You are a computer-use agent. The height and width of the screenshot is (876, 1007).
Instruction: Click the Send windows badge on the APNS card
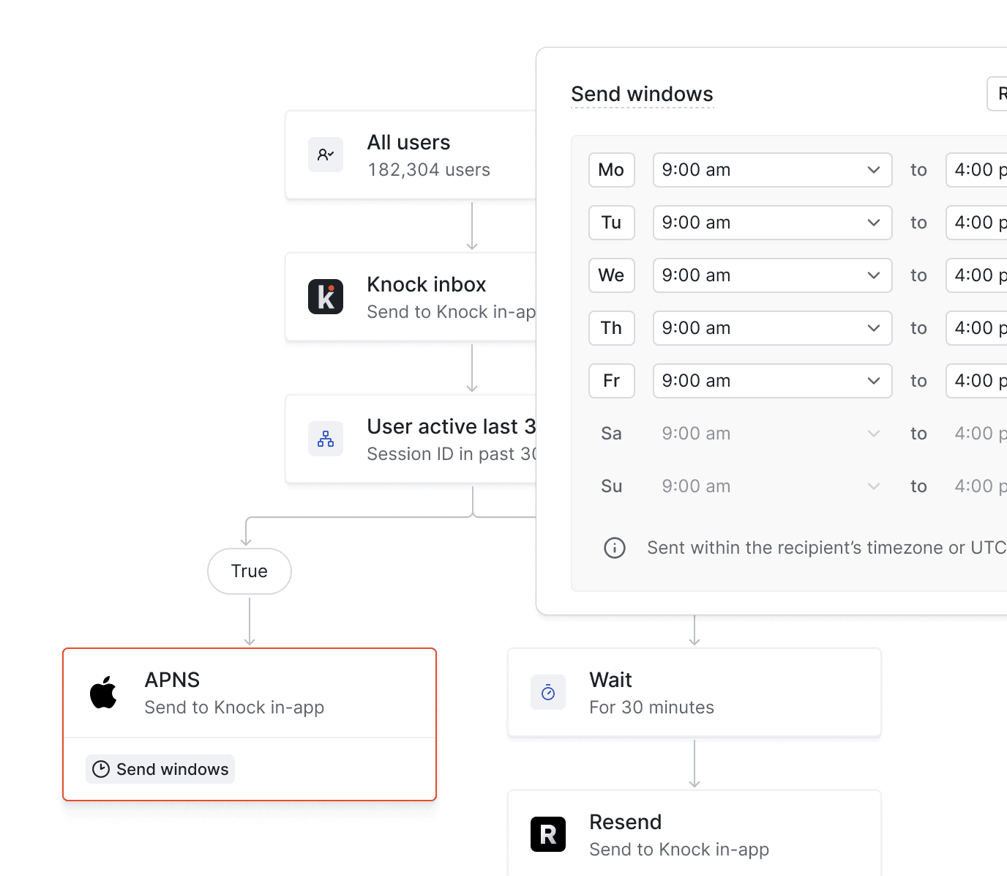click(160, 769)
